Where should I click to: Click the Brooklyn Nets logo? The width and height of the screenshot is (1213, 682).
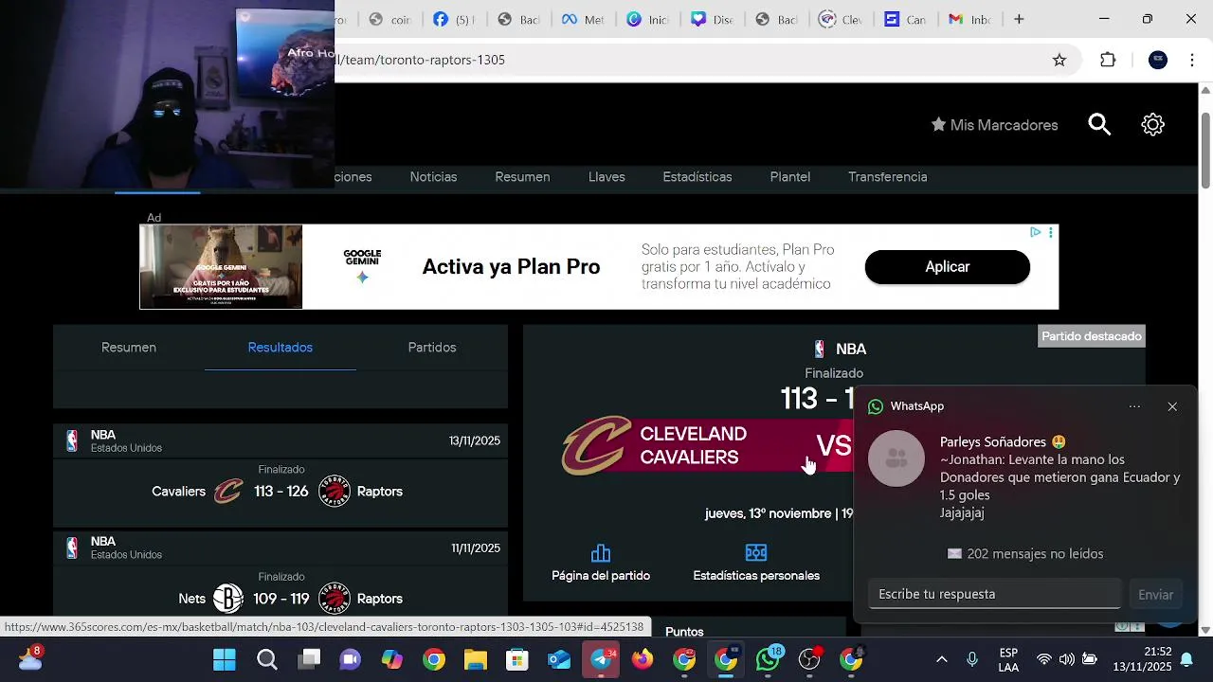pos(228,599)
